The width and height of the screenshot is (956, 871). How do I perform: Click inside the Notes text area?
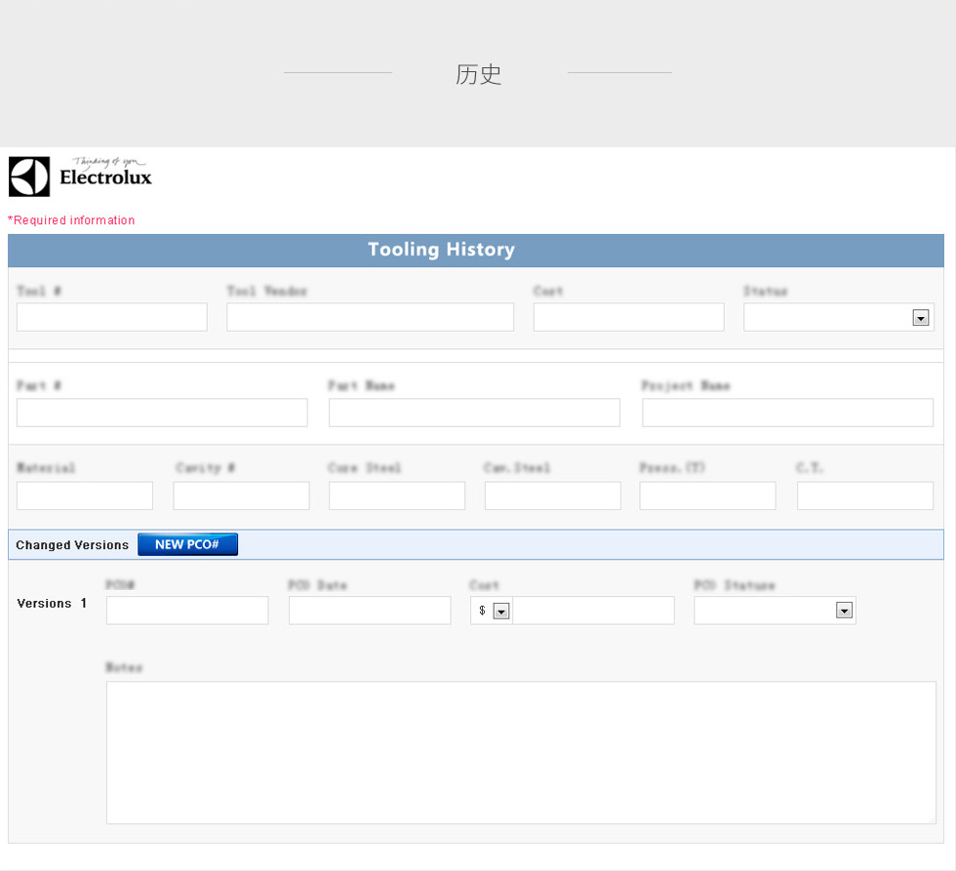pyautogui.click(x=521, y=752)
